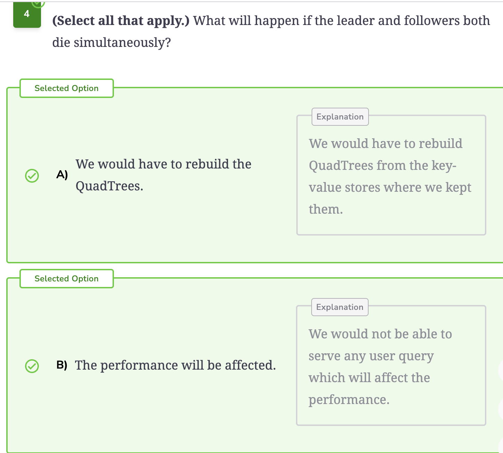This screenshot has height=453, width=503.
Task: Click the Selected Option tag above option B
Action: [x=67, y=279]
